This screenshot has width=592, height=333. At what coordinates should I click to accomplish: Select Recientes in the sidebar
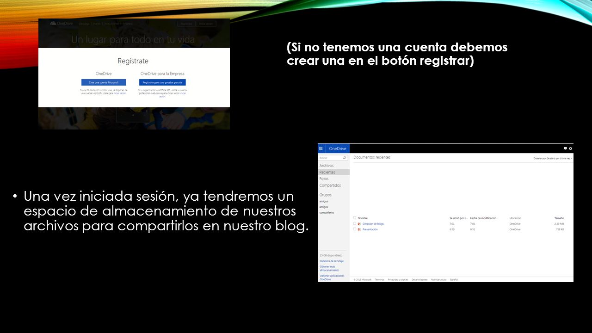pos(333,172)
